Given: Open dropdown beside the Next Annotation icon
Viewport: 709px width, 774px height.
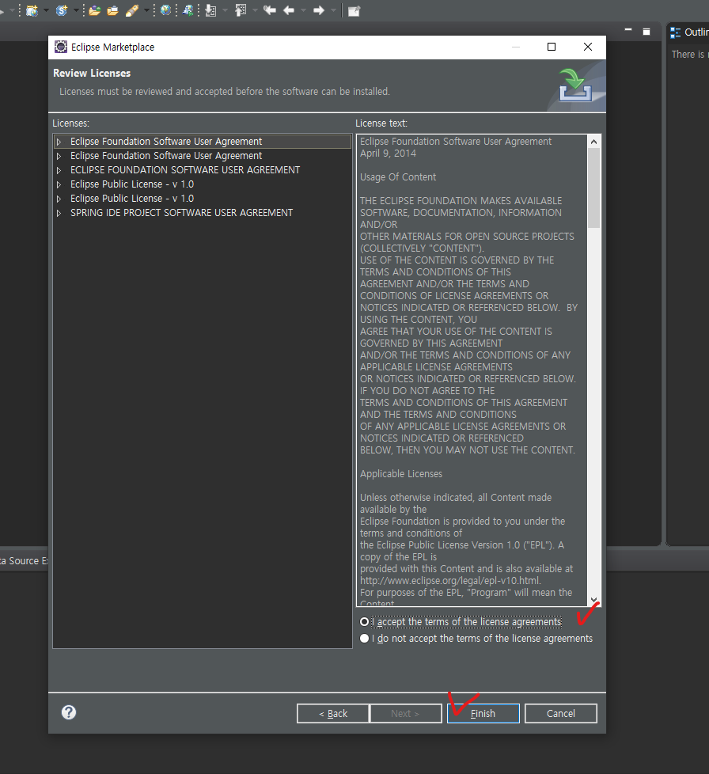Looking at the screenshot, I should (225, 10).
